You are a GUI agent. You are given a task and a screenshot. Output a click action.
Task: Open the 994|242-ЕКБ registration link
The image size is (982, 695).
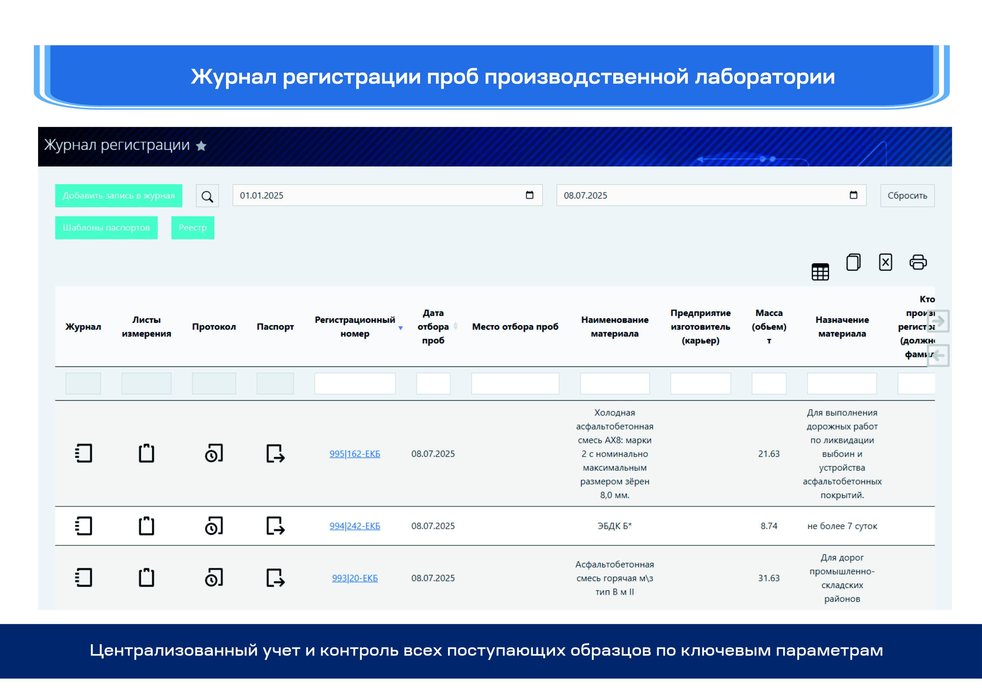(354, 526)
